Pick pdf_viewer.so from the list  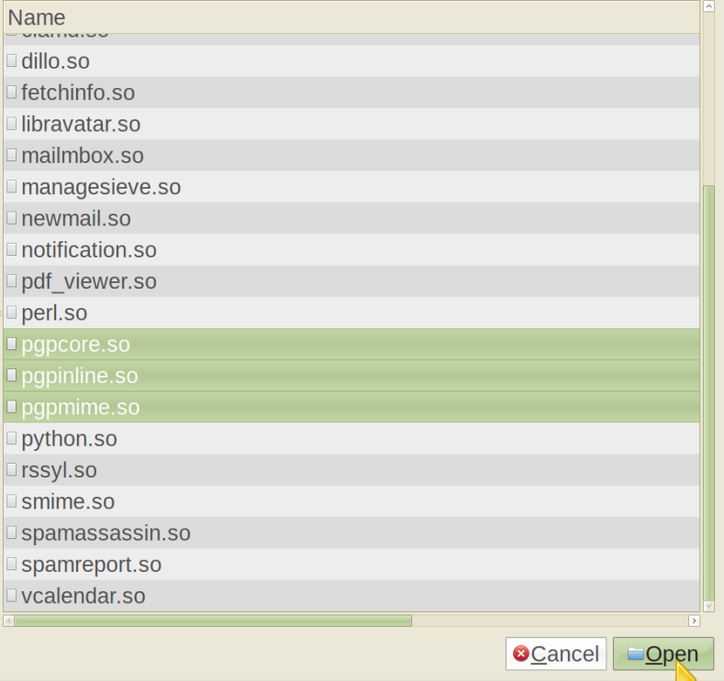point(89,281)
